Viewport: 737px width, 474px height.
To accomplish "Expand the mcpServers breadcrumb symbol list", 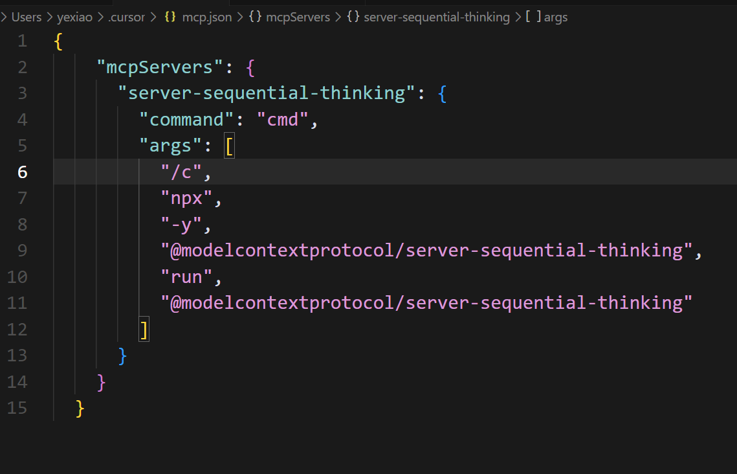I will (298, 17).
